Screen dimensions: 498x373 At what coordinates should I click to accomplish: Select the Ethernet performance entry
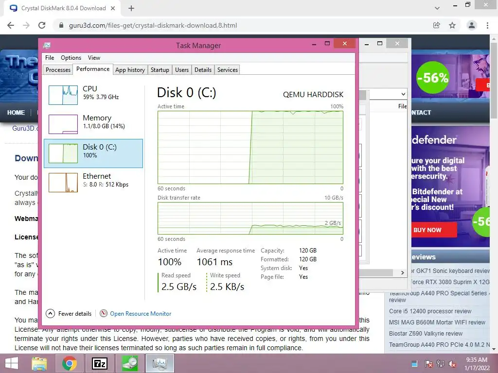pyautogui.click(x=93, y=183)
